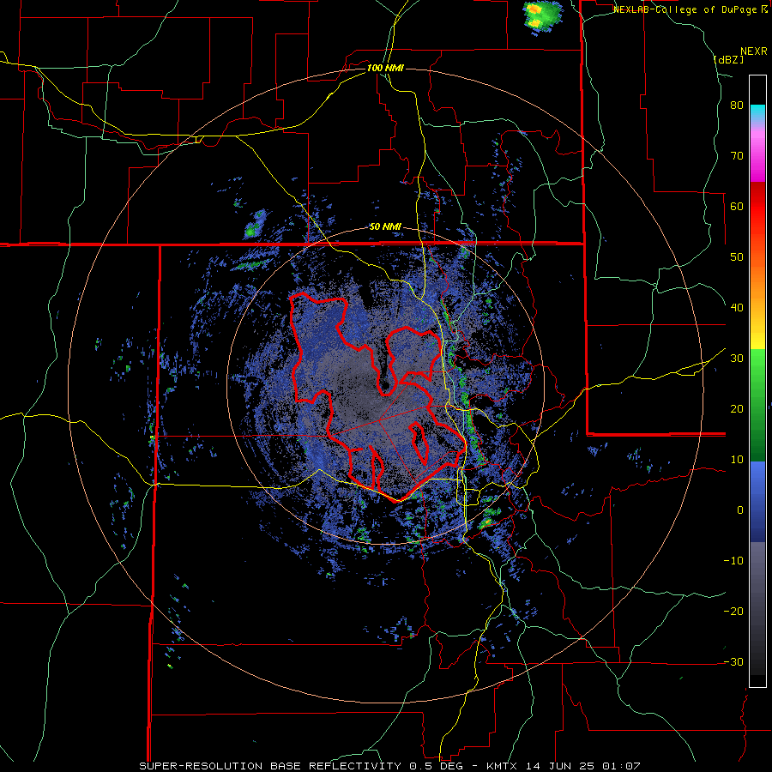Select the "[dBZ]" units label
772x772 pixels.
(728, 59)
